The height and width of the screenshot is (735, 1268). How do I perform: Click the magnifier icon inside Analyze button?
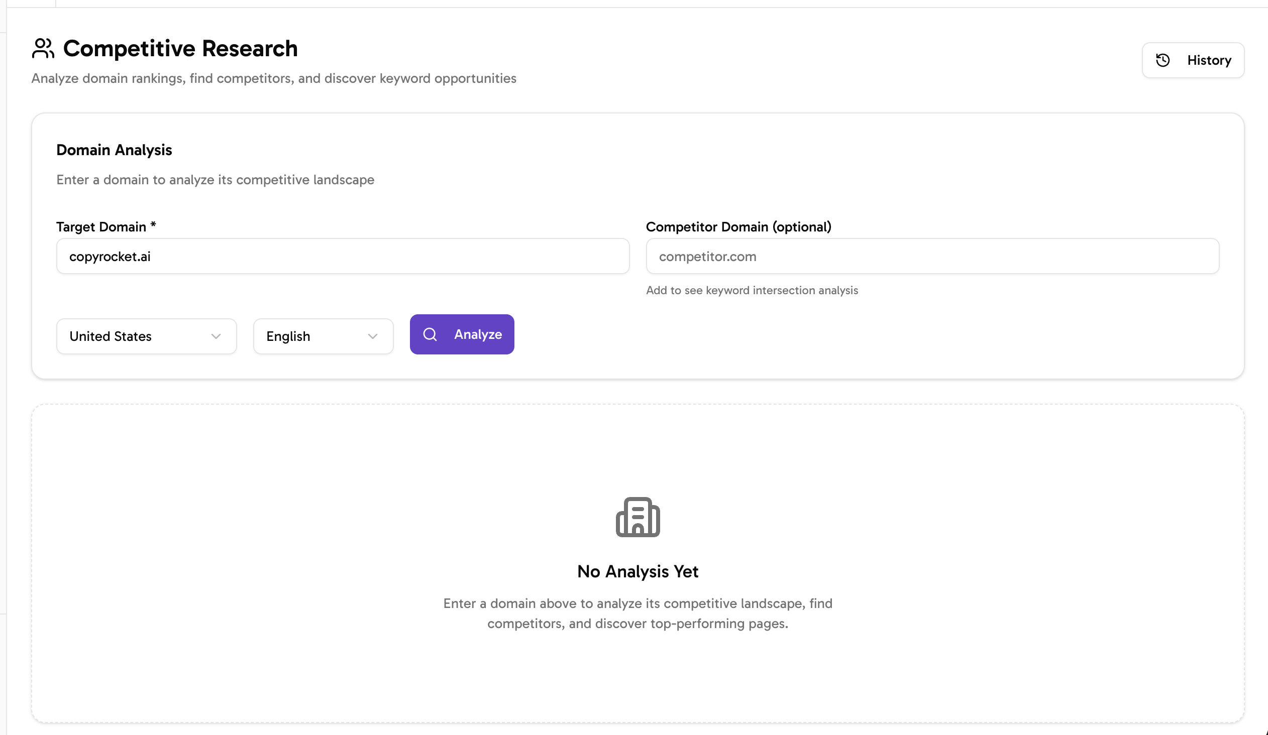click(430, 334)
